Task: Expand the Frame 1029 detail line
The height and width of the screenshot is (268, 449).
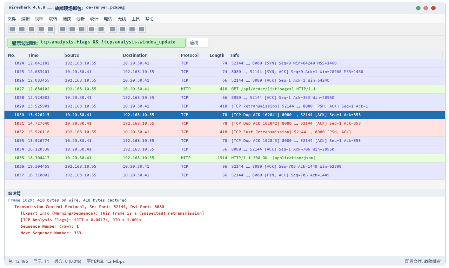Action: (x=67, y=200)
